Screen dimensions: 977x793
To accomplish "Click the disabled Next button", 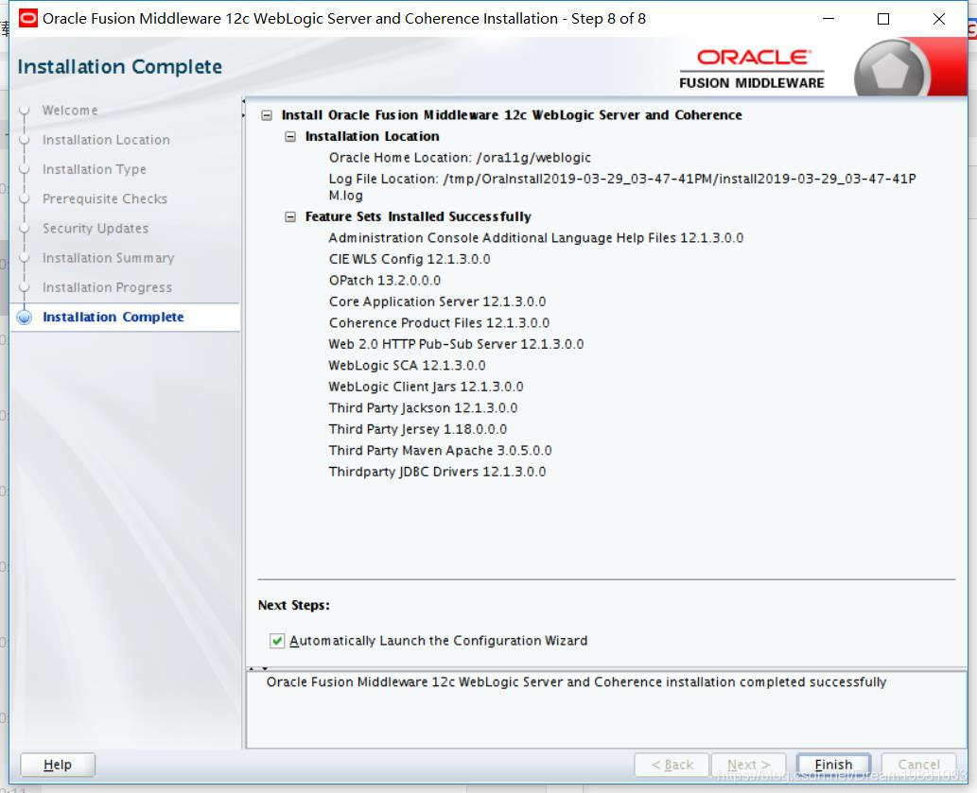I will point(748,765).
